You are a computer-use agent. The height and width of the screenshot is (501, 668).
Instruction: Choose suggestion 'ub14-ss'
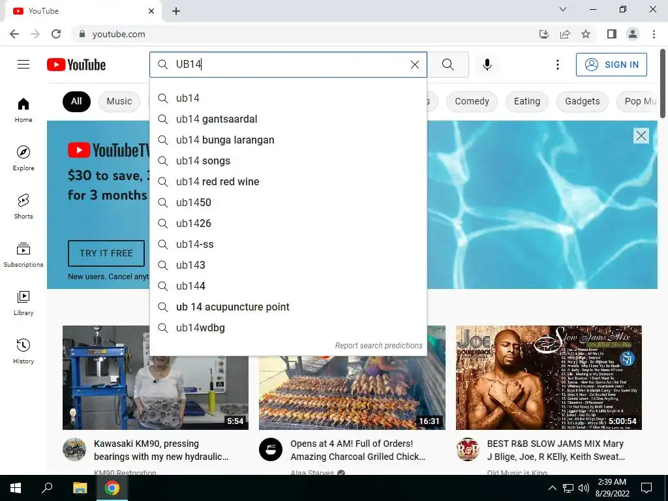pos(288,244)
